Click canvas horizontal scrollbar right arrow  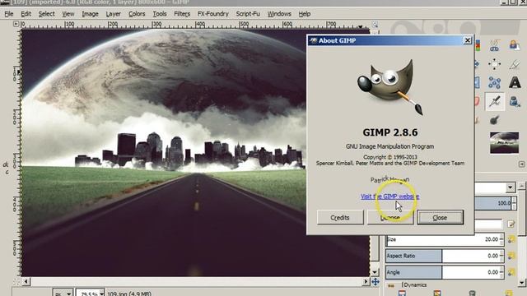tap(366, 281)
